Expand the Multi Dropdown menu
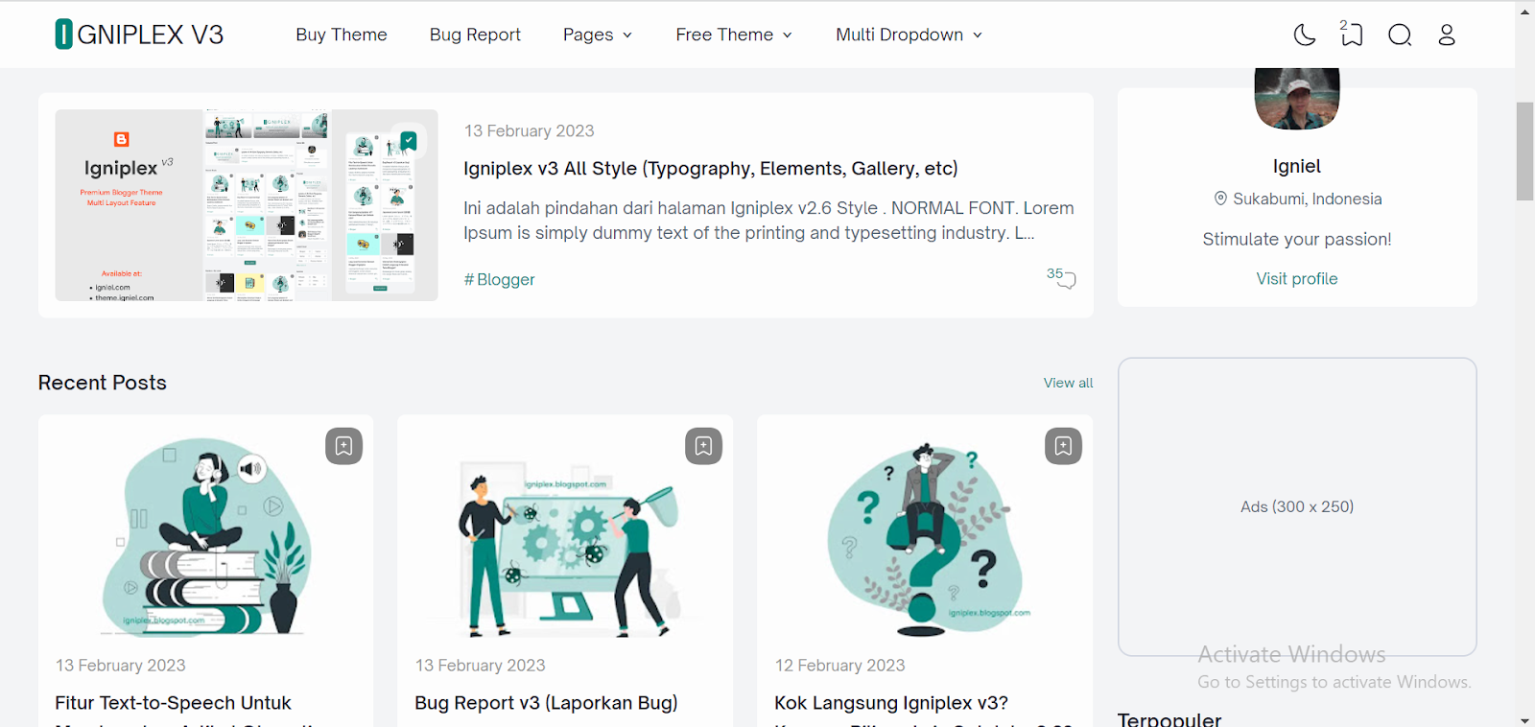Screen dimensions: 1535x727 [909, 35]
